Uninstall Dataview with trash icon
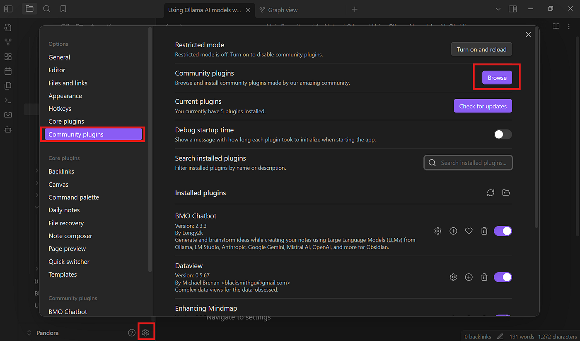This screenshot has width=580, height=341. [x=484, y=277]
